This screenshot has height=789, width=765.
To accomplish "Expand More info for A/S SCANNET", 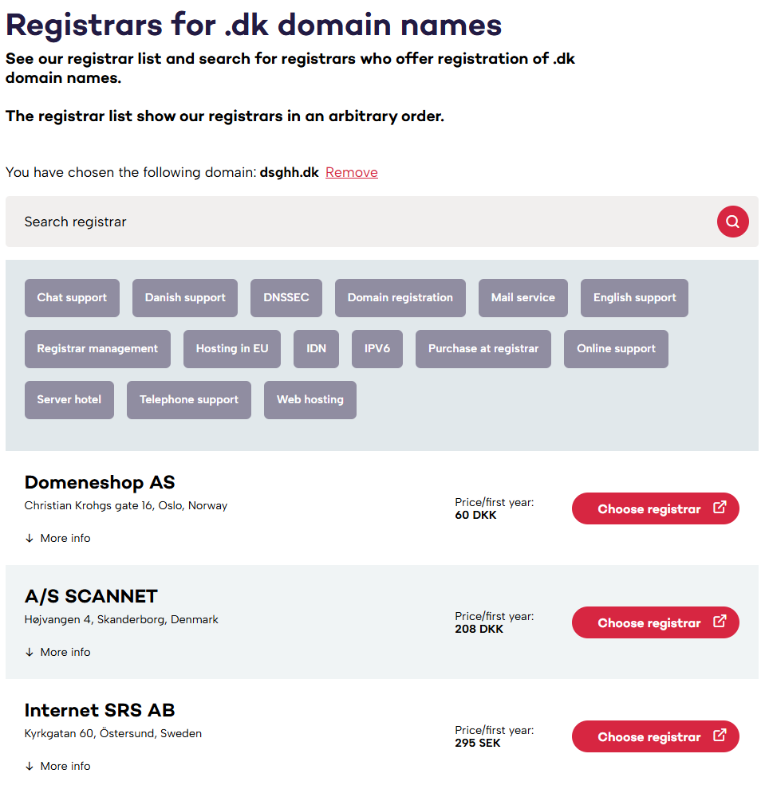I will (58, 653).
